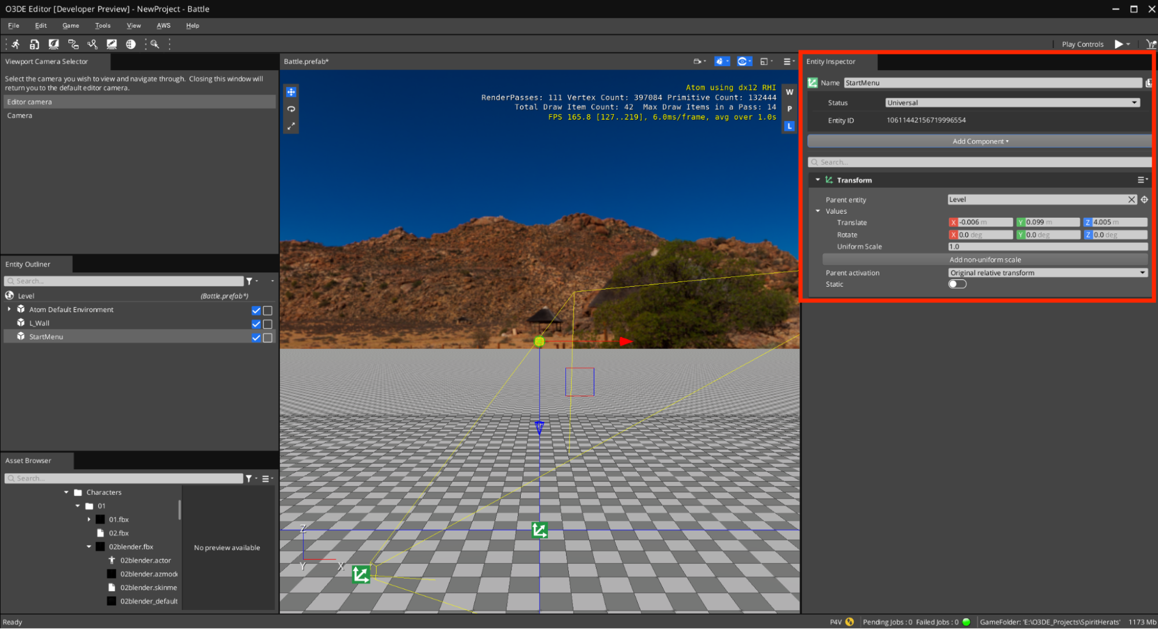Open the Transform component hamburger menu
The image size is (1158, 629).
tap(1142, 180)
